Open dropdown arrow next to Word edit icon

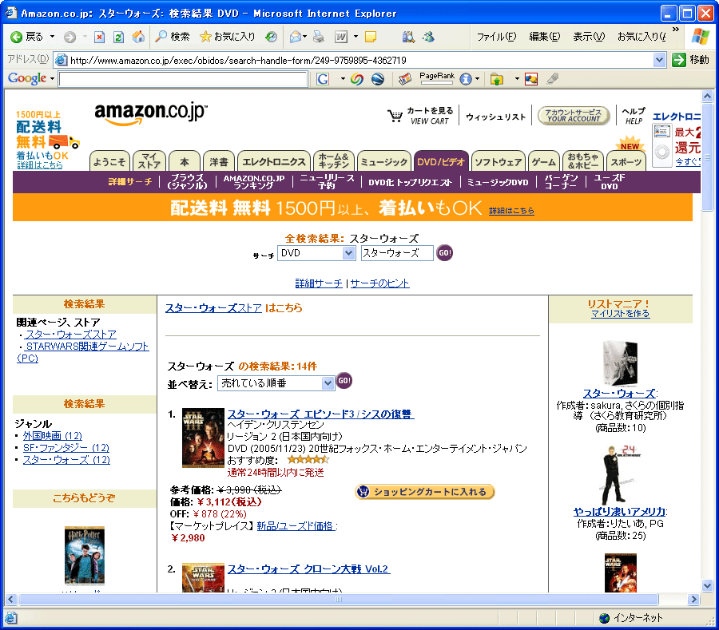pyautogui.click(x=356, y=37)
